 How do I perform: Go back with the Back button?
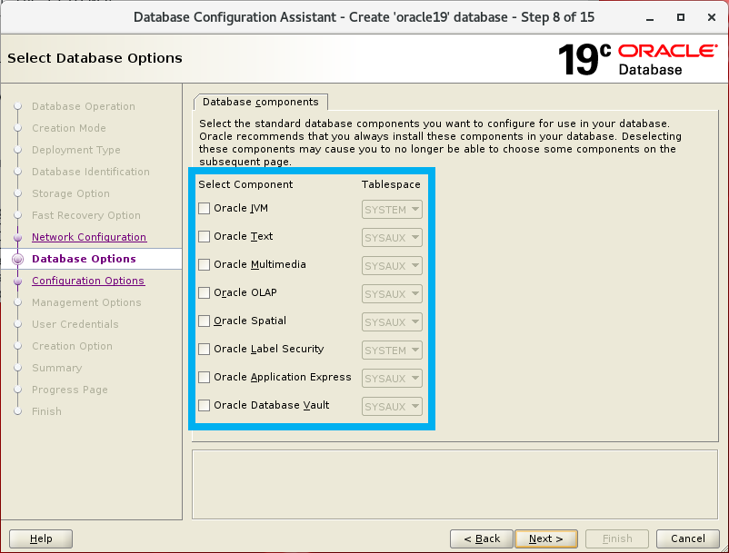[x=482, y=538]
